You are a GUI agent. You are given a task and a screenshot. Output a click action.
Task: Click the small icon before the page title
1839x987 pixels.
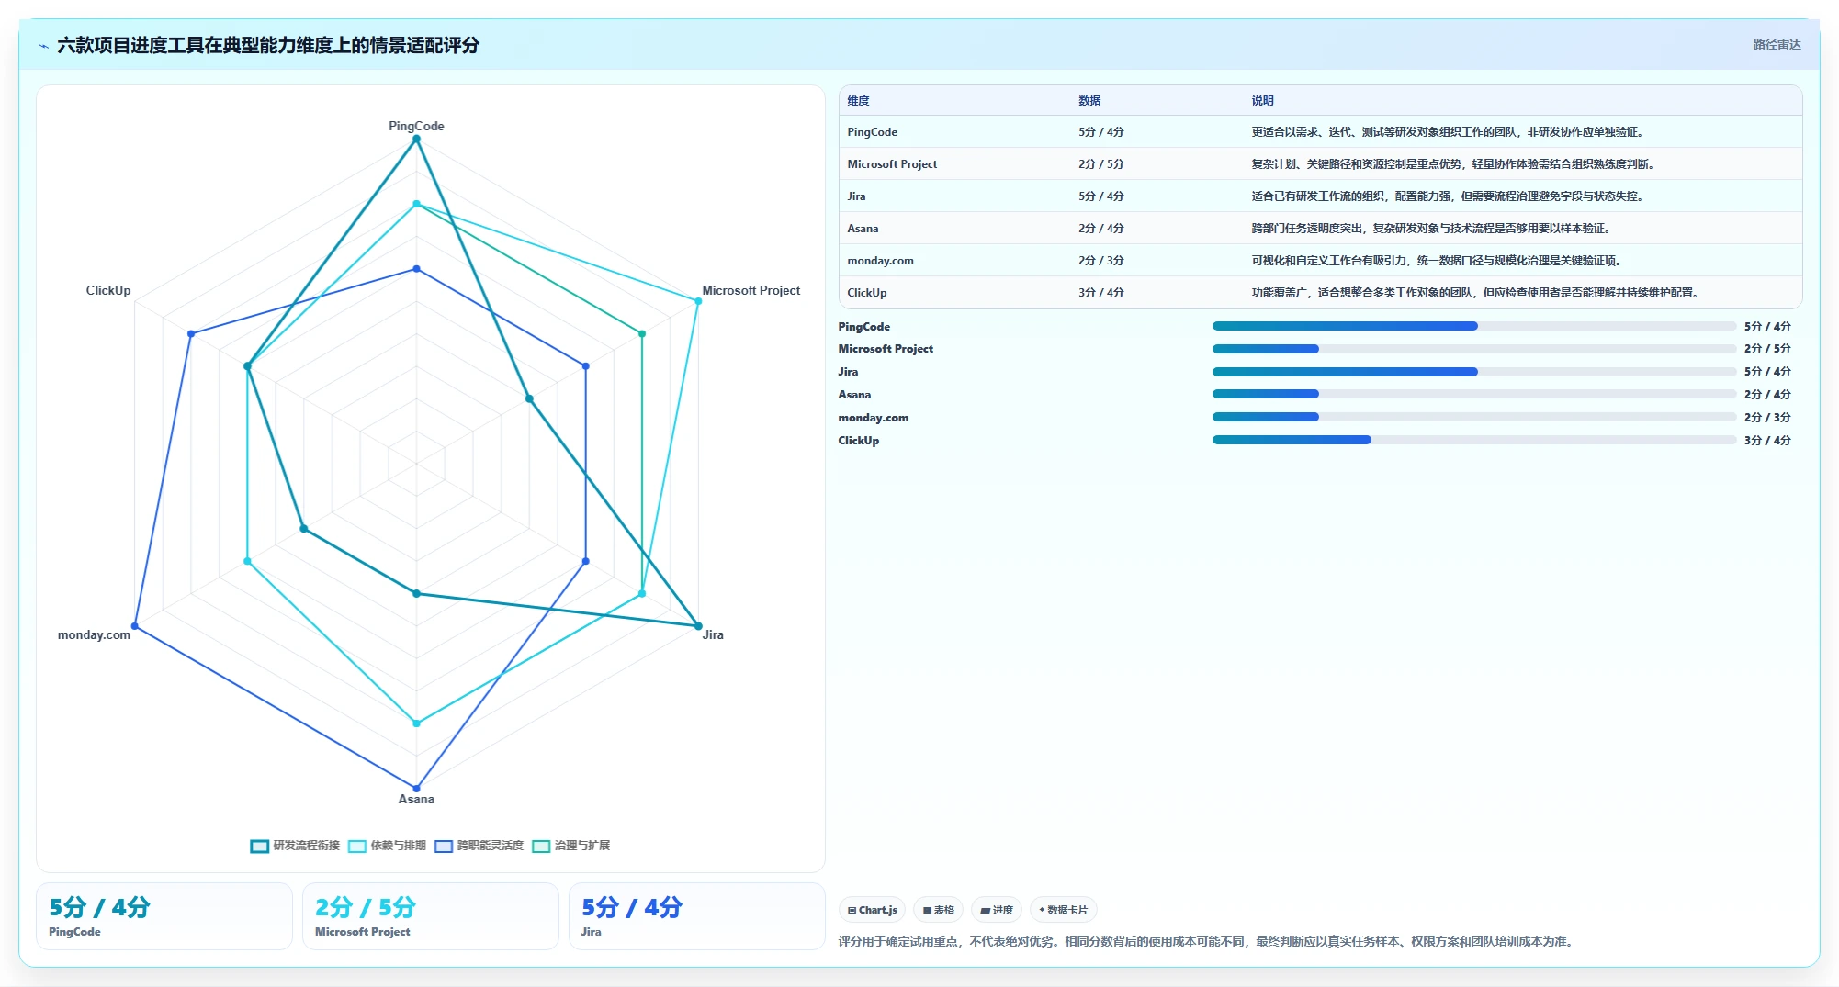pos(43,46)
